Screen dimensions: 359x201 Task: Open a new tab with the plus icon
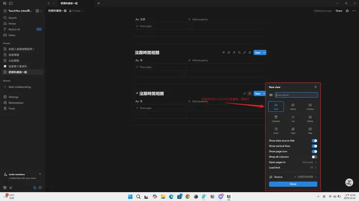tap(98, 3)
